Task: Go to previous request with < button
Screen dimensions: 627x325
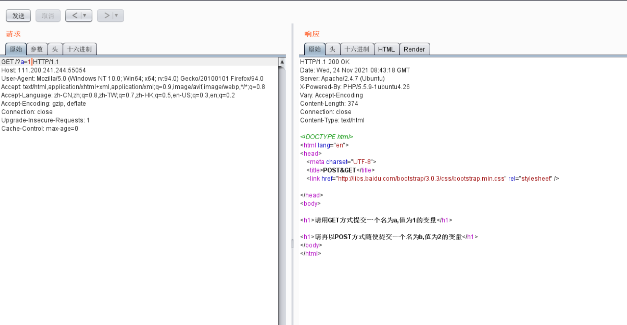Action: 74,15
